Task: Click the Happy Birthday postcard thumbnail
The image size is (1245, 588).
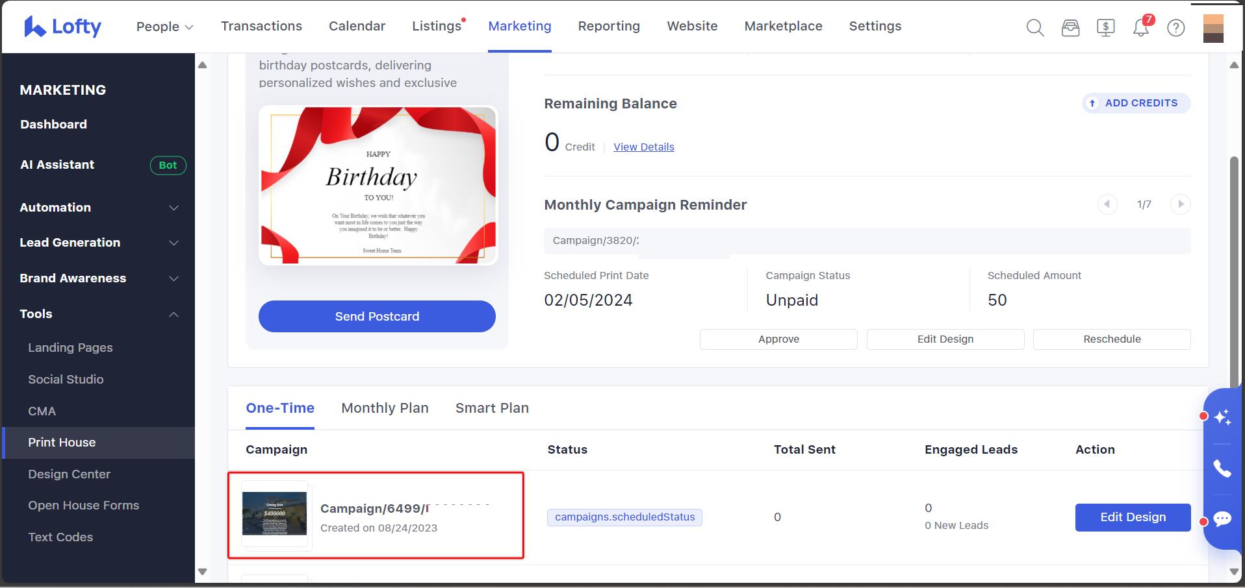Action: (378, 186)
